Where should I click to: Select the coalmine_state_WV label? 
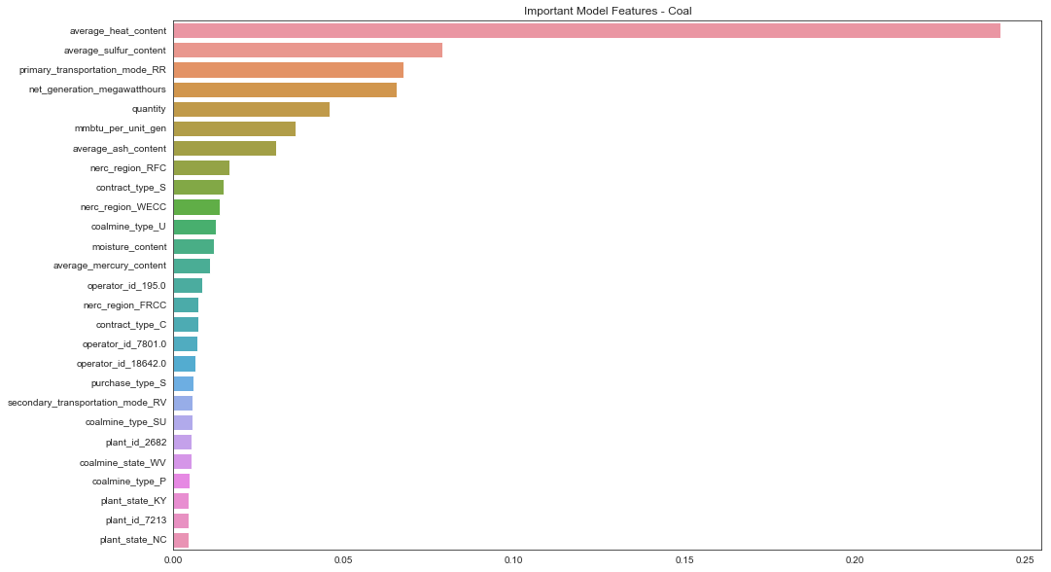123,463
